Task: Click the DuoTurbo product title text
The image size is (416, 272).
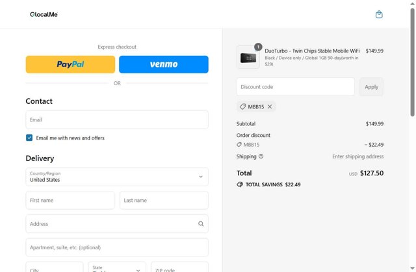Action: click(x=312, y=51)
